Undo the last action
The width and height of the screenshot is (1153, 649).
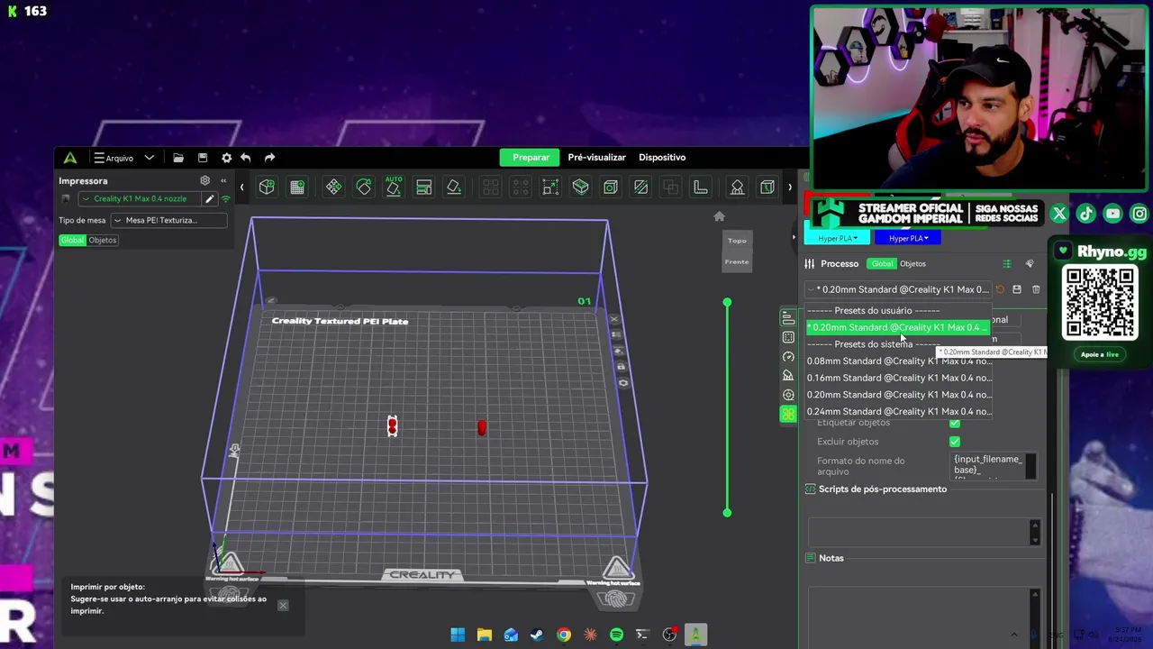(246, 158)
